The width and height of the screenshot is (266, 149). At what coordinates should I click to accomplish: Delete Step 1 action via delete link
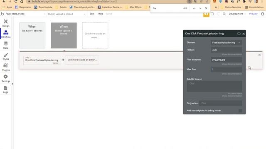click(x=56, y=63)
